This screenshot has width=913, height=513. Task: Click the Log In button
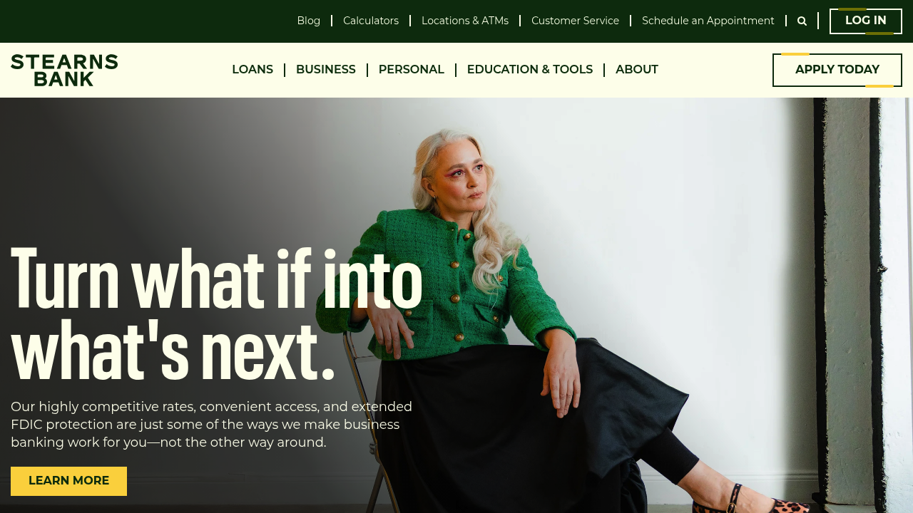click(x=866, y=21)
